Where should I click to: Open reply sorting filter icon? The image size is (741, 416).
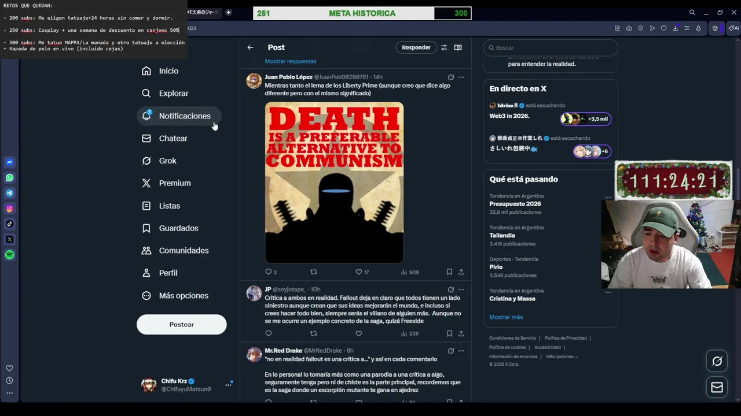(444, 47)
